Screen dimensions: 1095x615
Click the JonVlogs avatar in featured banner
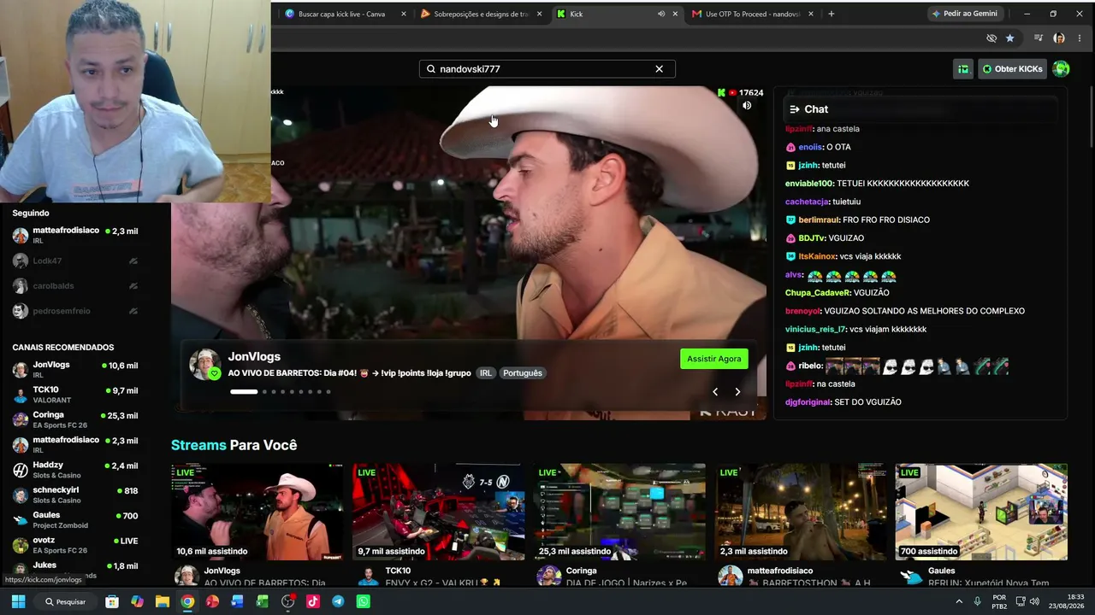coord(205,365)
